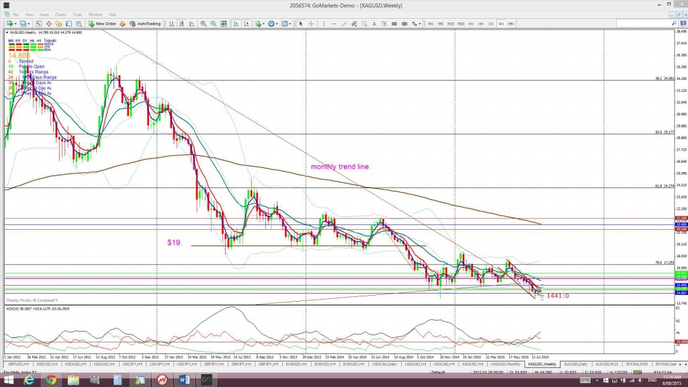688x387 pixels.
Task: Select the ellipse drawing tool
Action: click(404, 24)
